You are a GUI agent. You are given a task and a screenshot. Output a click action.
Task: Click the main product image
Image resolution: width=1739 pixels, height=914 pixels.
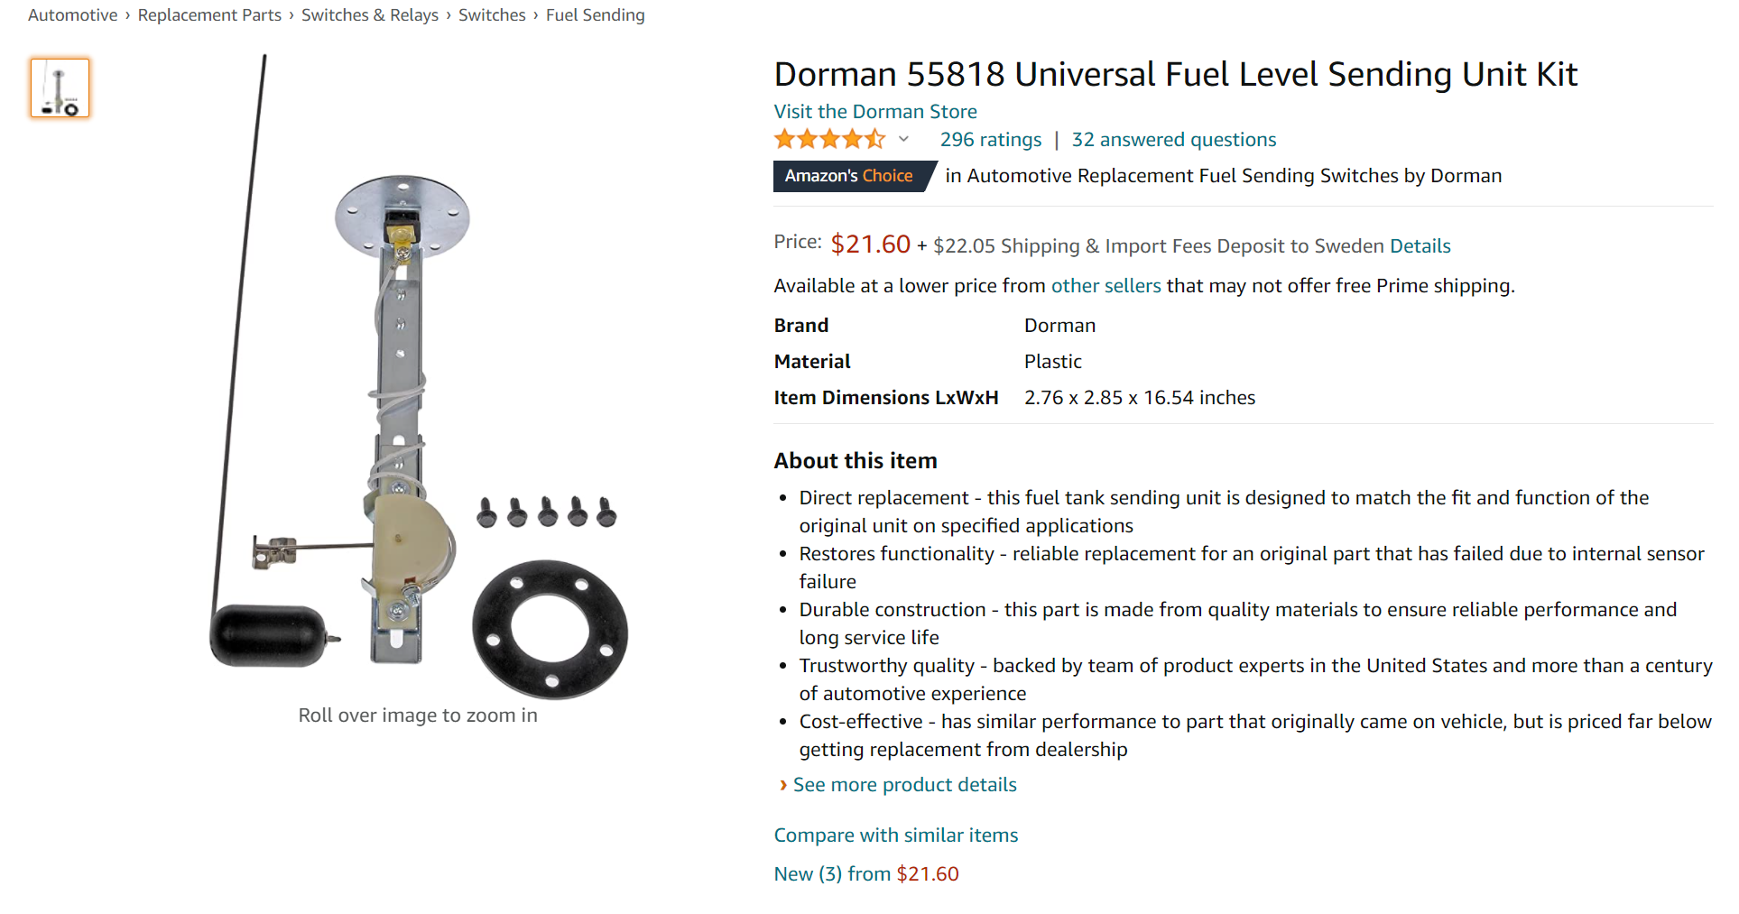tap(418, 379)
